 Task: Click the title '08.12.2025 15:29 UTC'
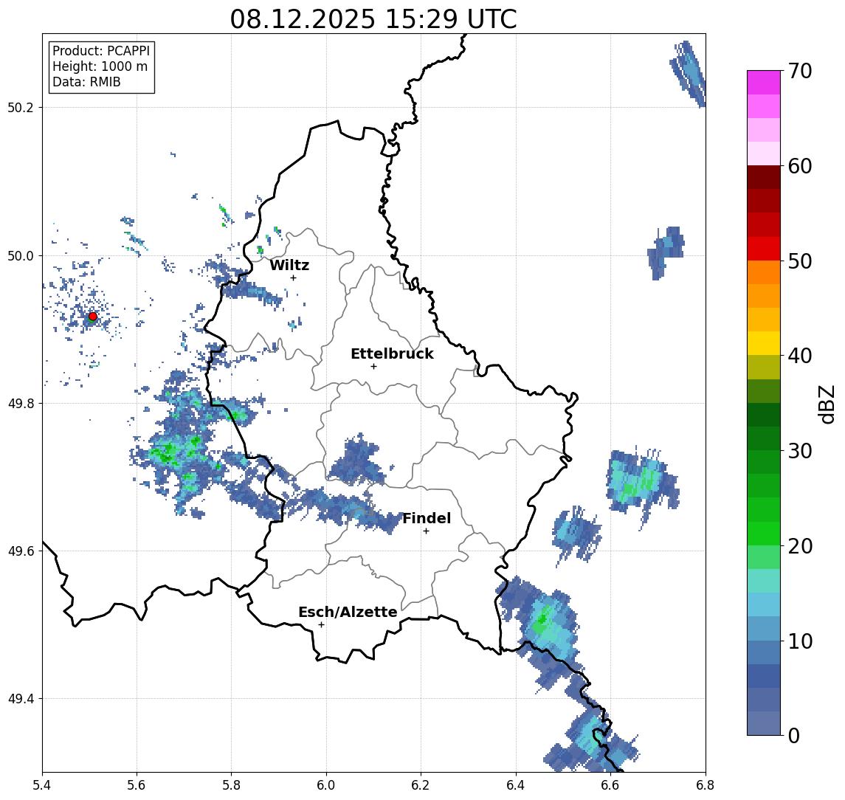[373, 19]
